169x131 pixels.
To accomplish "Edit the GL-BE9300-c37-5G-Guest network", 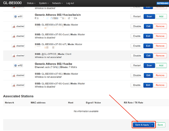I will click(x=148, y=36).
